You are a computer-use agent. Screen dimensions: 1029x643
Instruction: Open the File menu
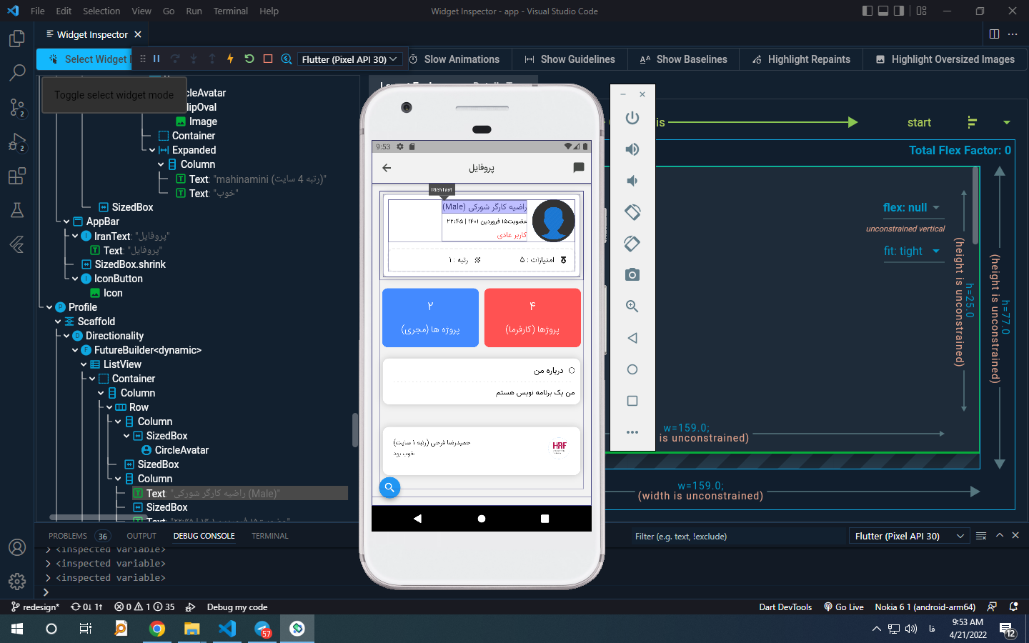(38, 11)
